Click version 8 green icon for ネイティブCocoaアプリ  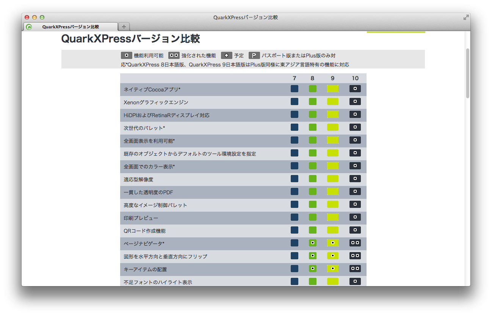pyautogui.click(x=312, y=88)
